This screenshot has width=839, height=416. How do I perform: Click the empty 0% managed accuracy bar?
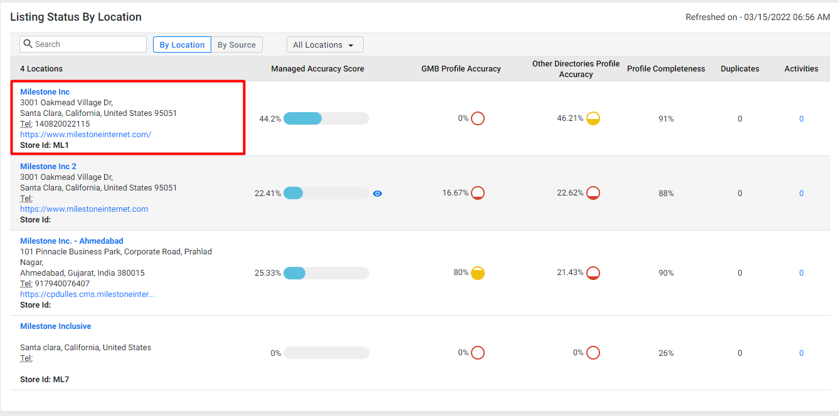click(x=326, y=353)
